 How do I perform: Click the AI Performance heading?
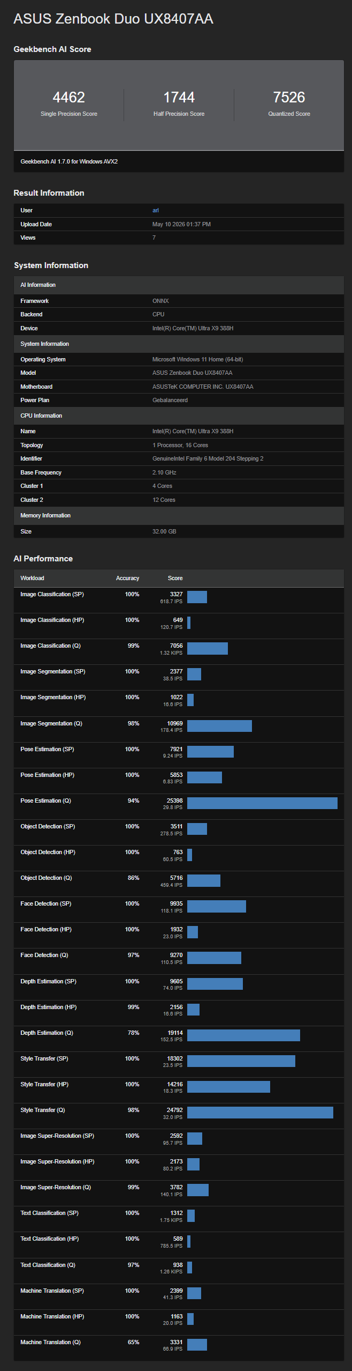coord(43,558)
